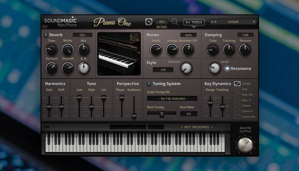Click the Reverb Time knob
This screenshot has width=299, height=171.
pos(51,49)
